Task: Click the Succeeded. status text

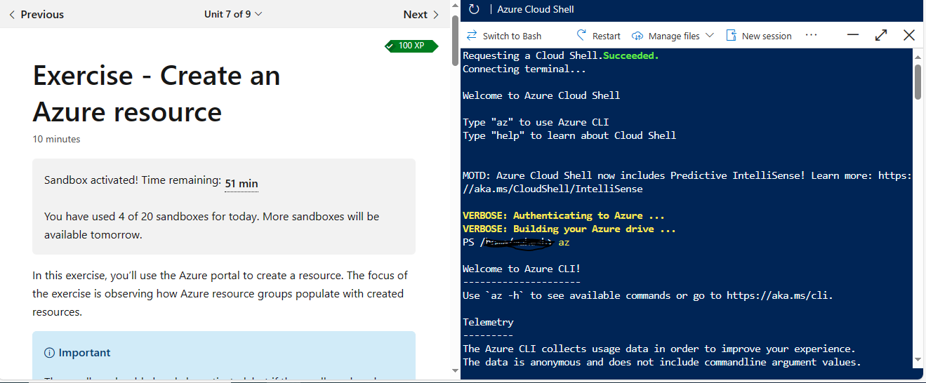Action: 631,55
